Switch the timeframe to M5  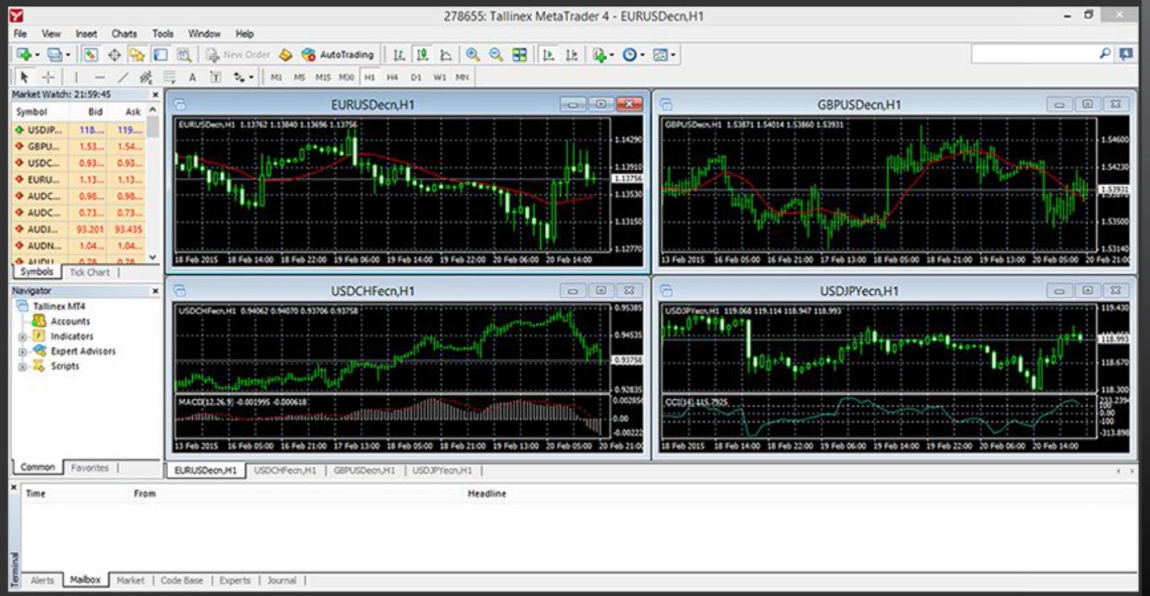pos(299,77)
